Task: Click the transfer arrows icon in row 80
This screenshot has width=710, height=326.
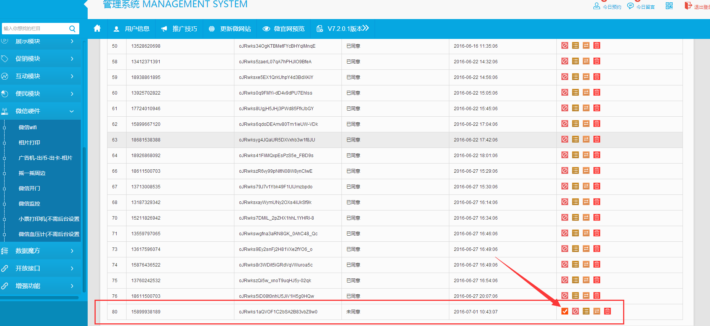Action: [x=597, y=311]
